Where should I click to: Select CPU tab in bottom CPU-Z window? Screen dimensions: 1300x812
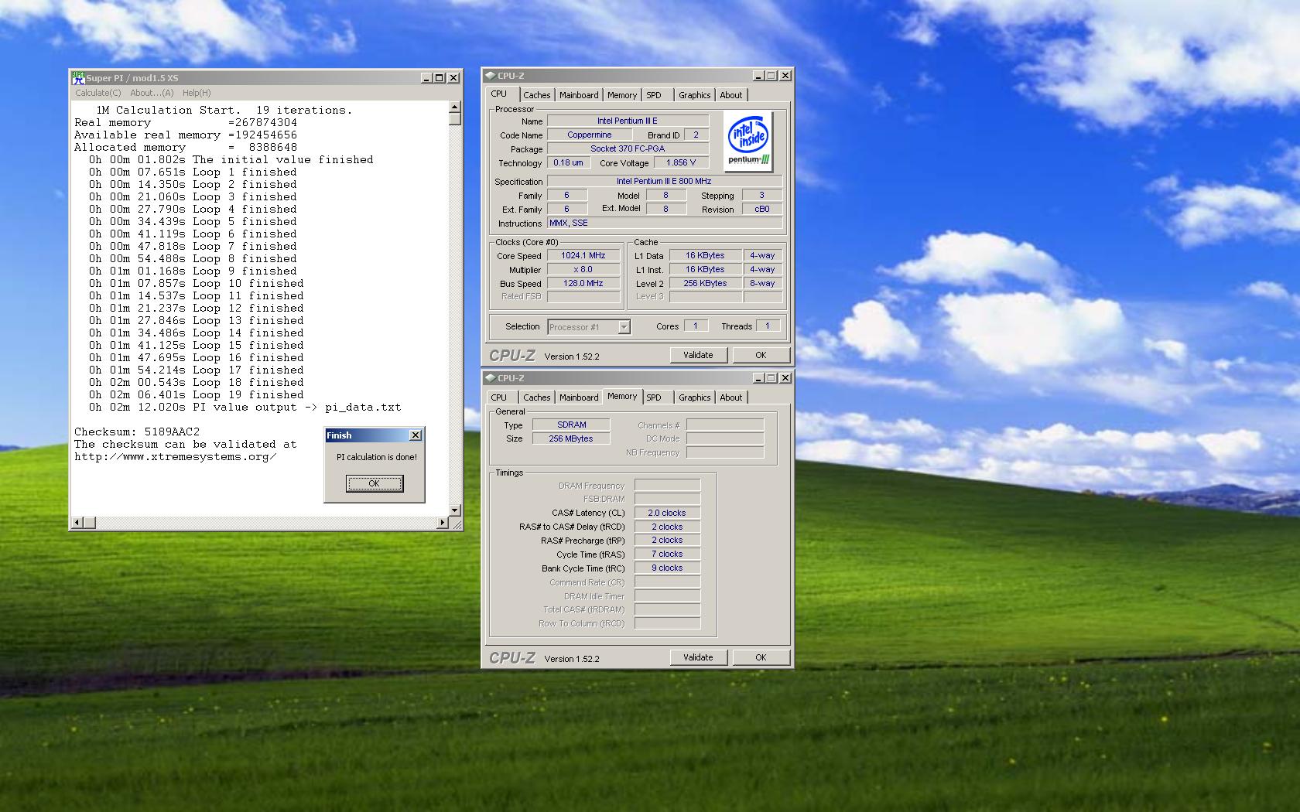[499, 397]
